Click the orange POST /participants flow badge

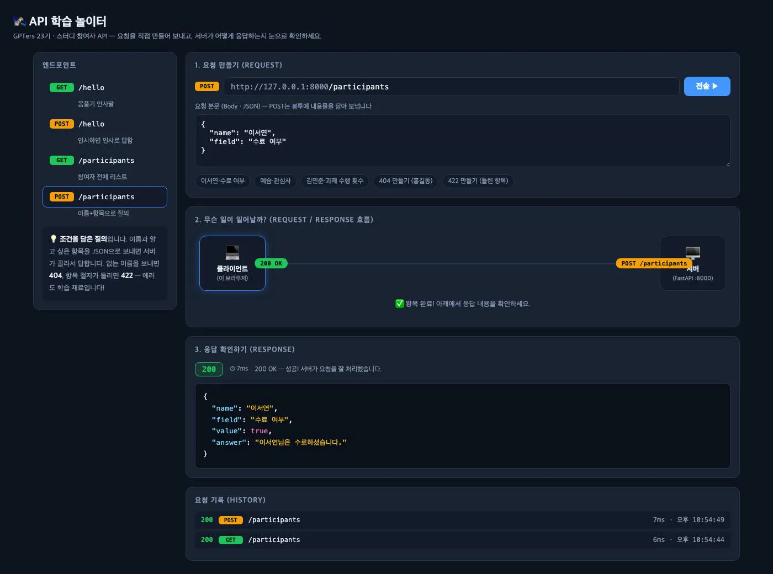click(654, 263)
